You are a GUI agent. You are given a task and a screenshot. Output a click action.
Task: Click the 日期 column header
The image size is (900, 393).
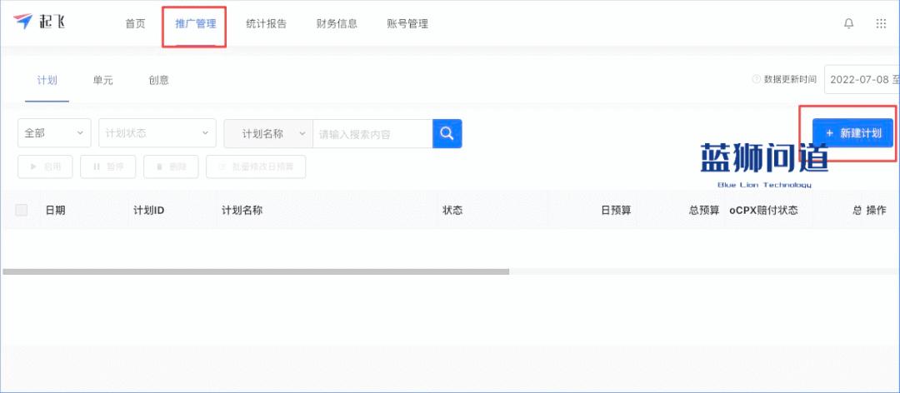[55, 211]
